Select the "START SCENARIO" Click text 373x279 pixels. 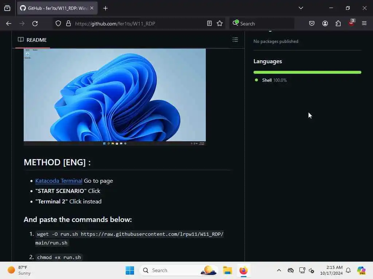[68, 191]
